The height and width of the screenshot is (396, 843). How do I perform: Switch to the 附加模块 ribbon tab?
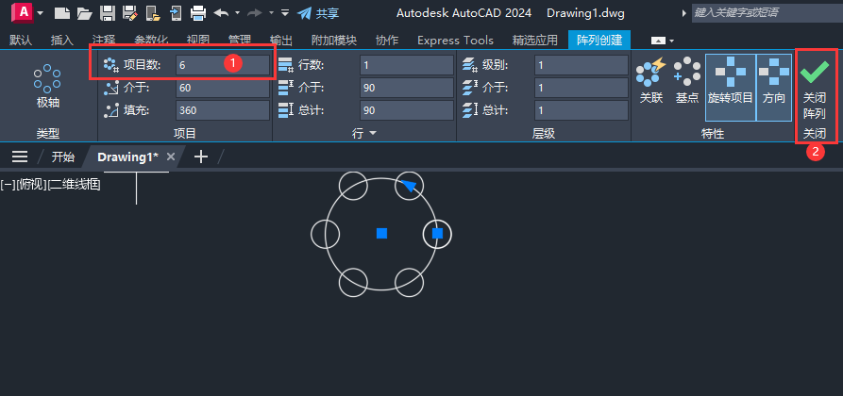(334, 40)
